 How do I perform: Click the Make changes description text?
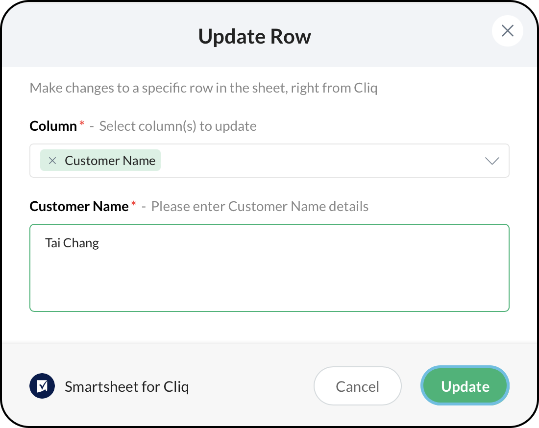(x=203, y=89)
